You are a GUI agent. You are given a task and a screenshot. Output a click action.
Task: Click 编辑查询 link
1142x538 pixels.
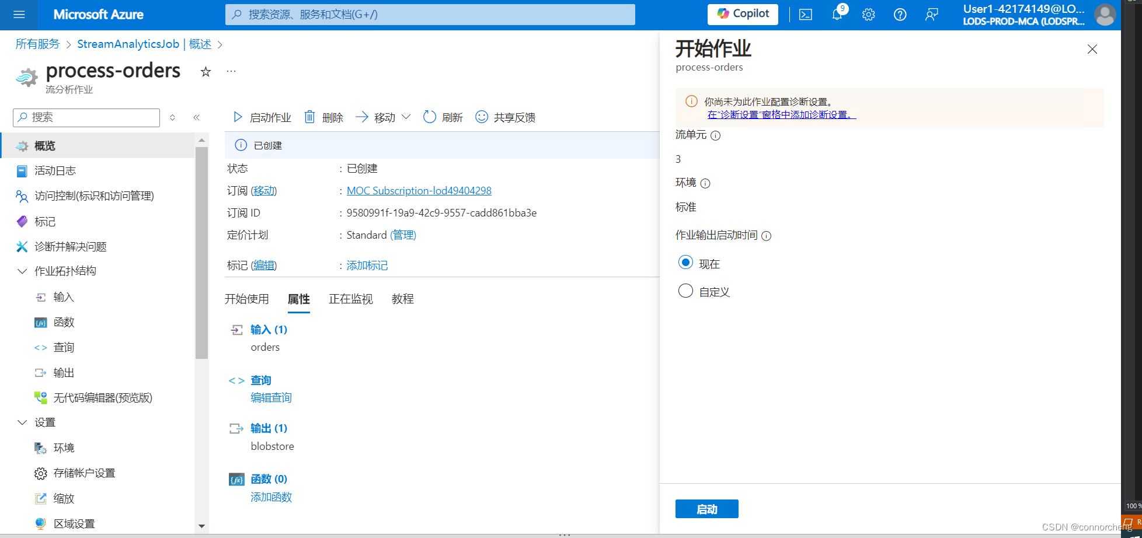(x=271, y=398)
